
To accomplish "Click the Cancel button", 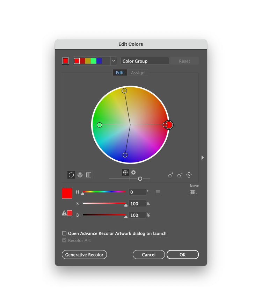I will coord(149,255).
